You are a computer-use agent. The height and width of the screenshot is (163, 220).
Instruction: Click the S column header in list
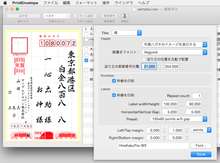tap(86, 29)
